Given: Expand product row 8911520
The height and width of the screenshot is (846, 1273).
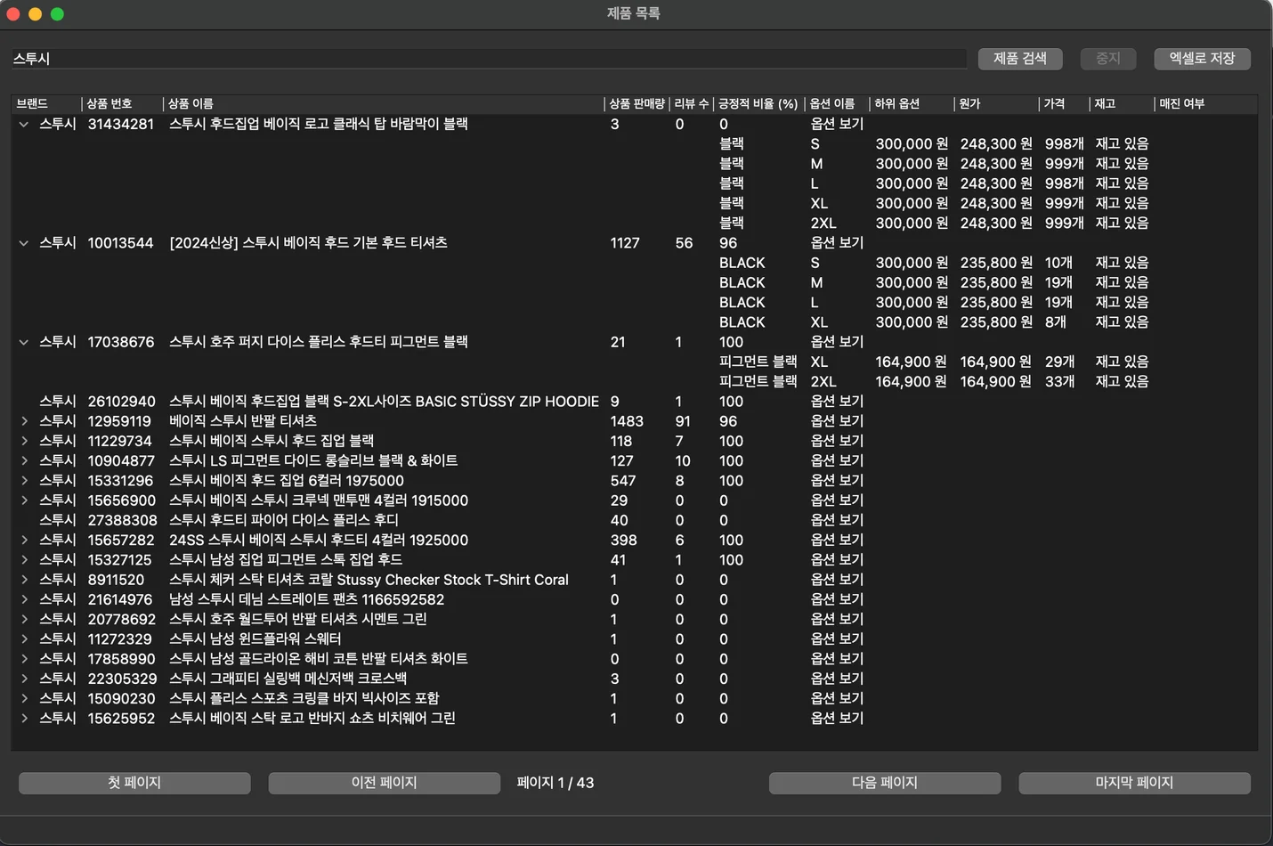Looking at the screenshot, I should (x=24, y=580).
